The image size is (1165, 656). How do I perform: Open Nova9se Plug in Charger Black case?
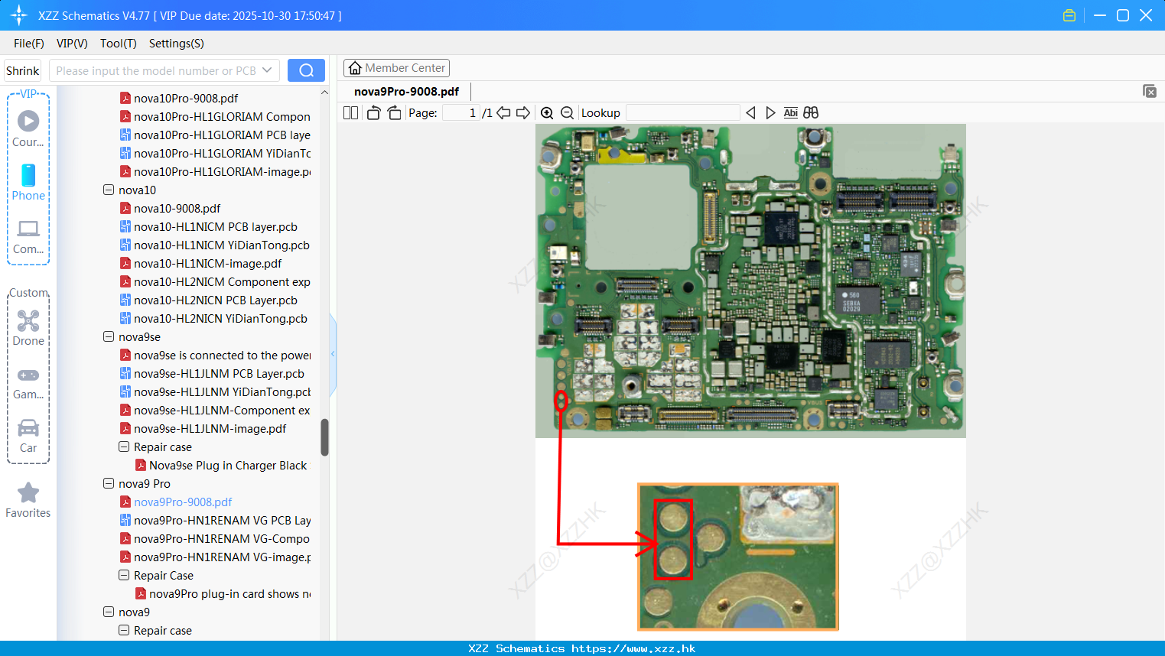click(x=221, y=465)
